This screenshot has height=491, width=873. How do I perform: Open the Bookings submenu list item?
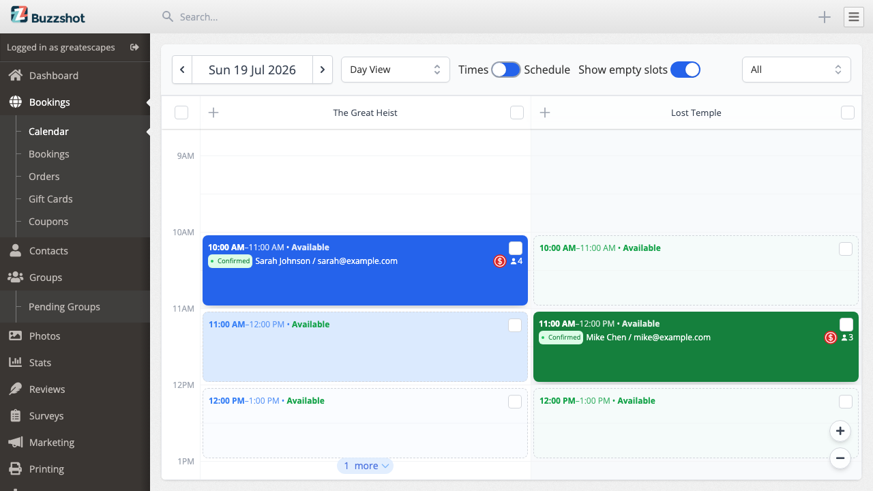(49, 153)
